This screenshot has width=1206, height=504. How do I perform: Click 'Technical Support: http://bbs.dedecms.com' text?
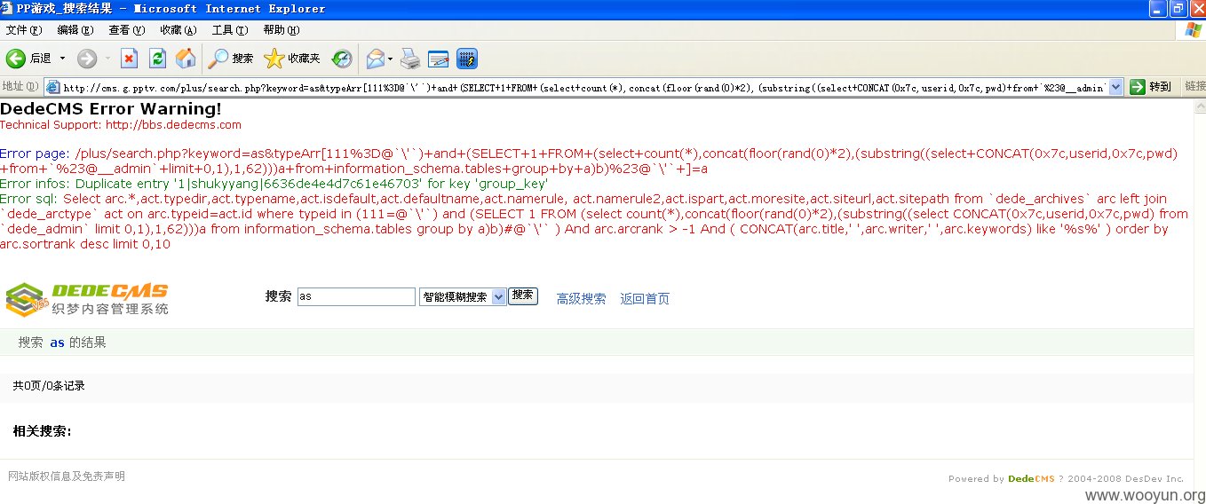(121, 125)
